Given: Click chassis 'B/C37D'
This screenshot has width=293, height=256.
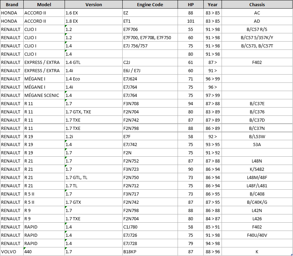Looking at the screenshot, I should [257, 120].
